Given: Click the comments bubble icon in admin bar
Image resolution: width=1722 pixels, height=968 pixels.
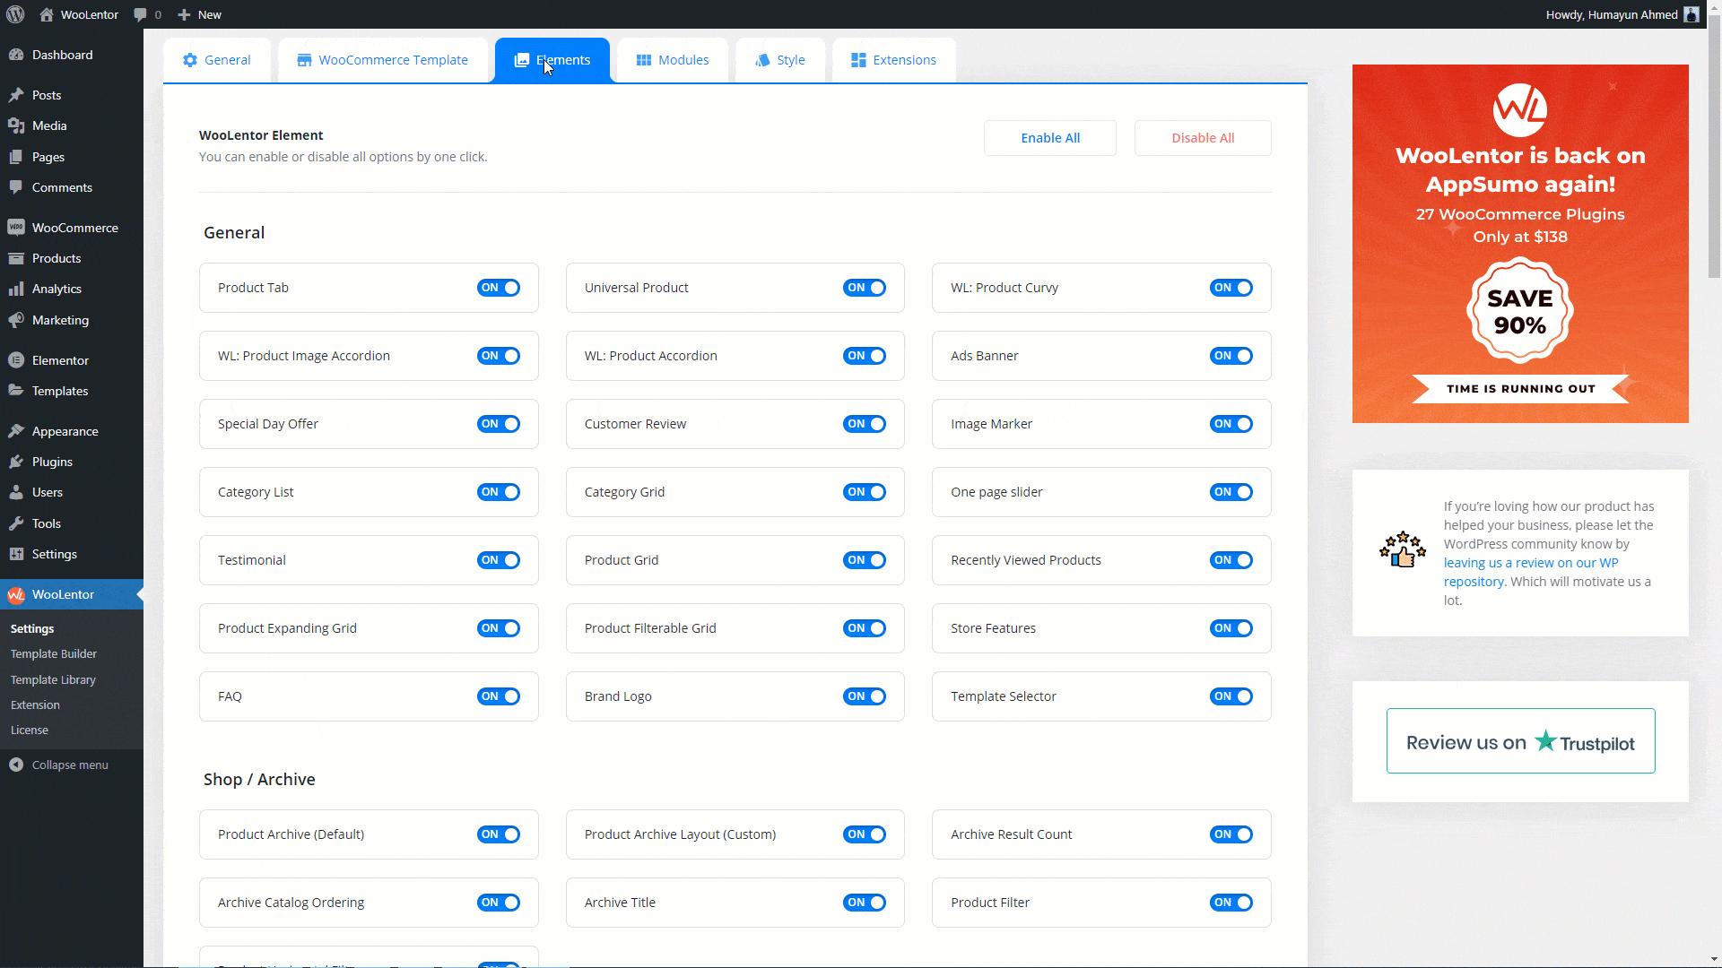Looking at the screenshot, I should click(x=140, y=14).
